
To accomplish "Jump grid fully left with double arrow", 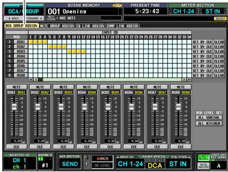I will 31,80.
